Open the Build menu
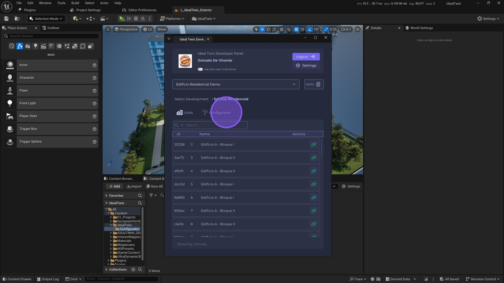 point(75,3)
